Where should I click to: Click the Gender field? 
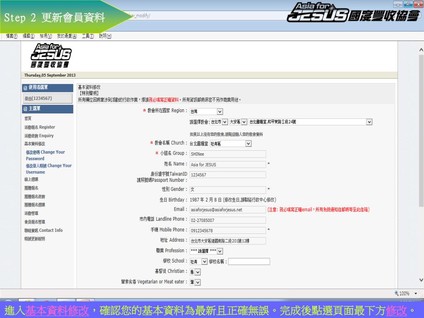point(228,189)
